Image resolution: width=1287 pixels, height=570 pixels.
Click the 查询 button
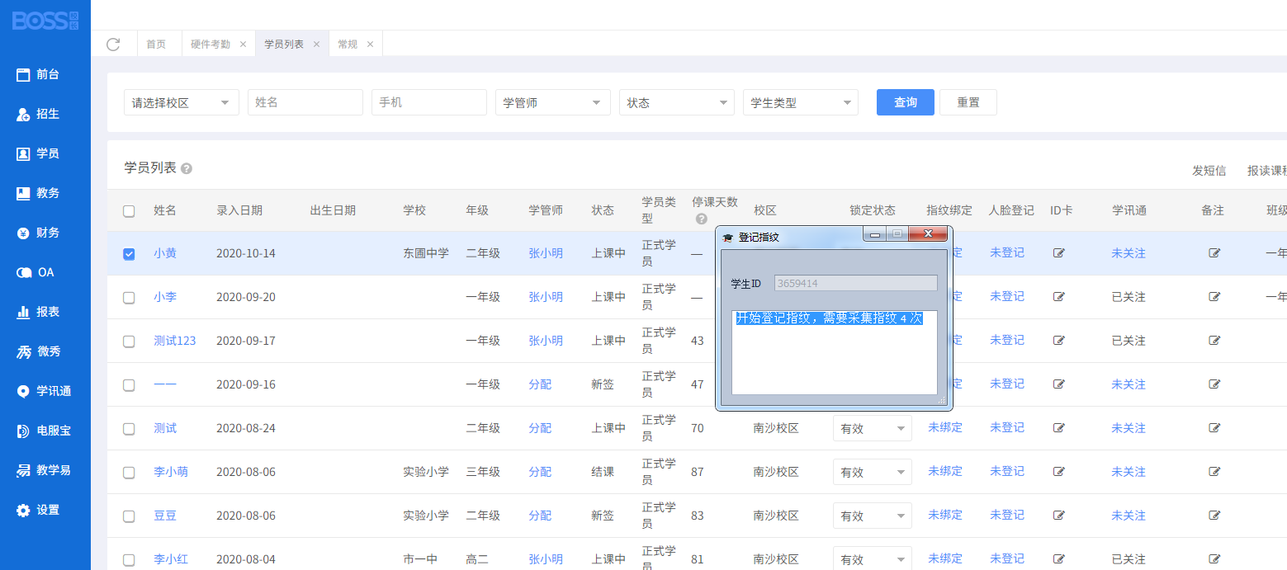click(x=906, y=102)
